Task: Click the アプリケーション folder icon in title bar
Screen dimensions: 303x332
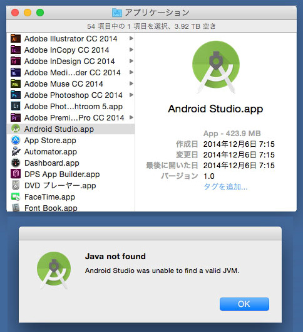Action: click(117, 13)
